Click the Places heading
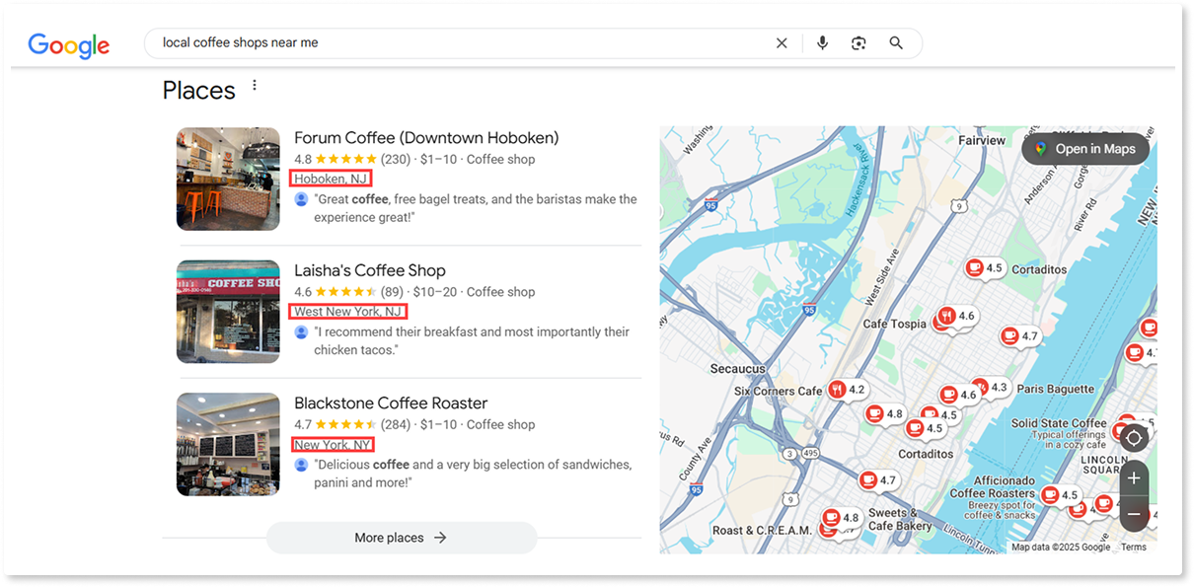Screen dimensions: 1194x587 pyautogui.click(x=199, y=90)
